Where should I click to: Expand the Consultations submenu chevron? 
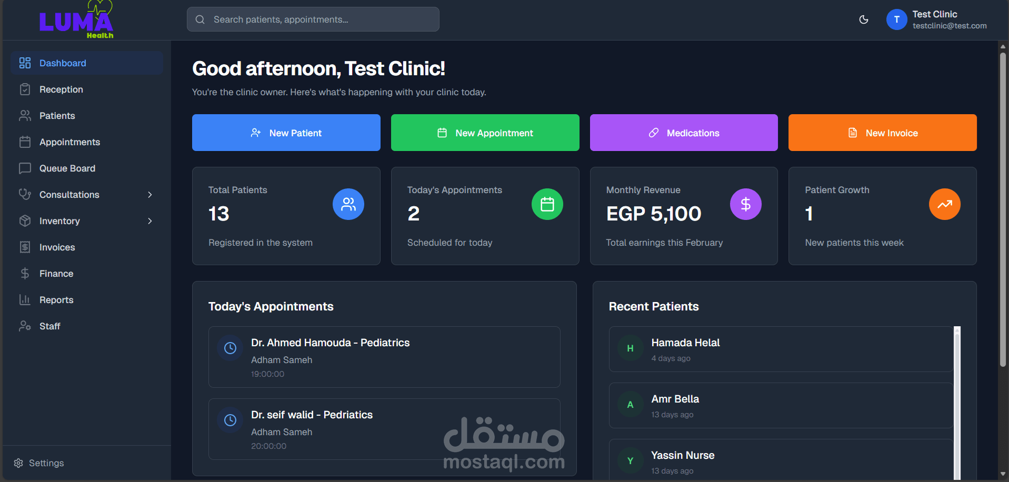click(x=150, y=195)
